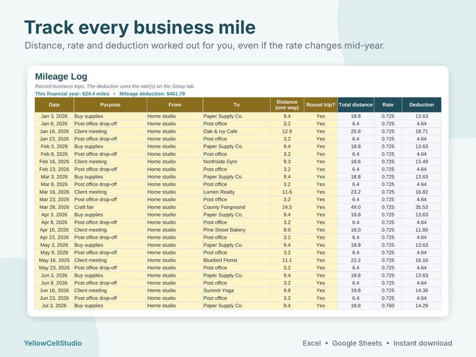
Task: Select the To column header
Action: pos(236,105)
